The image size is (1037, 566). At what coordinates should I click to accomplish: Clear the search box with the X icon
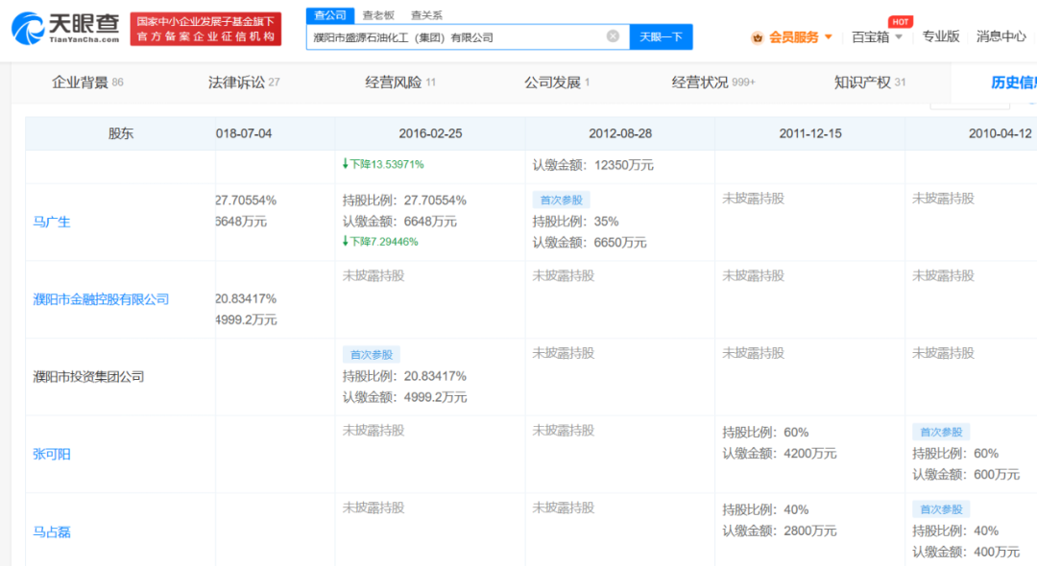[613, 36]
